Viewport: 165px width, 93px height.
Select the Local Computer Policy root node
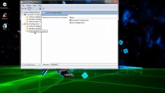click(x=32, y=12)
